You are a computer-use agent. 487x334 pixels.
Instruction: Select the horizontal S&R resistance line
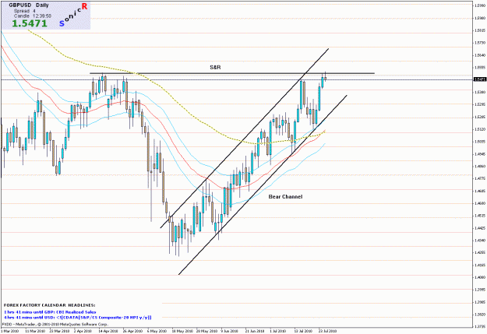[x=232, y=73]
